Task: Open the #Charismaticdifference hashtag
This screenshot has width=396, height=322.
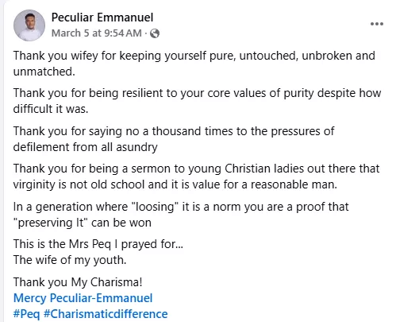Action: [106, 314]
